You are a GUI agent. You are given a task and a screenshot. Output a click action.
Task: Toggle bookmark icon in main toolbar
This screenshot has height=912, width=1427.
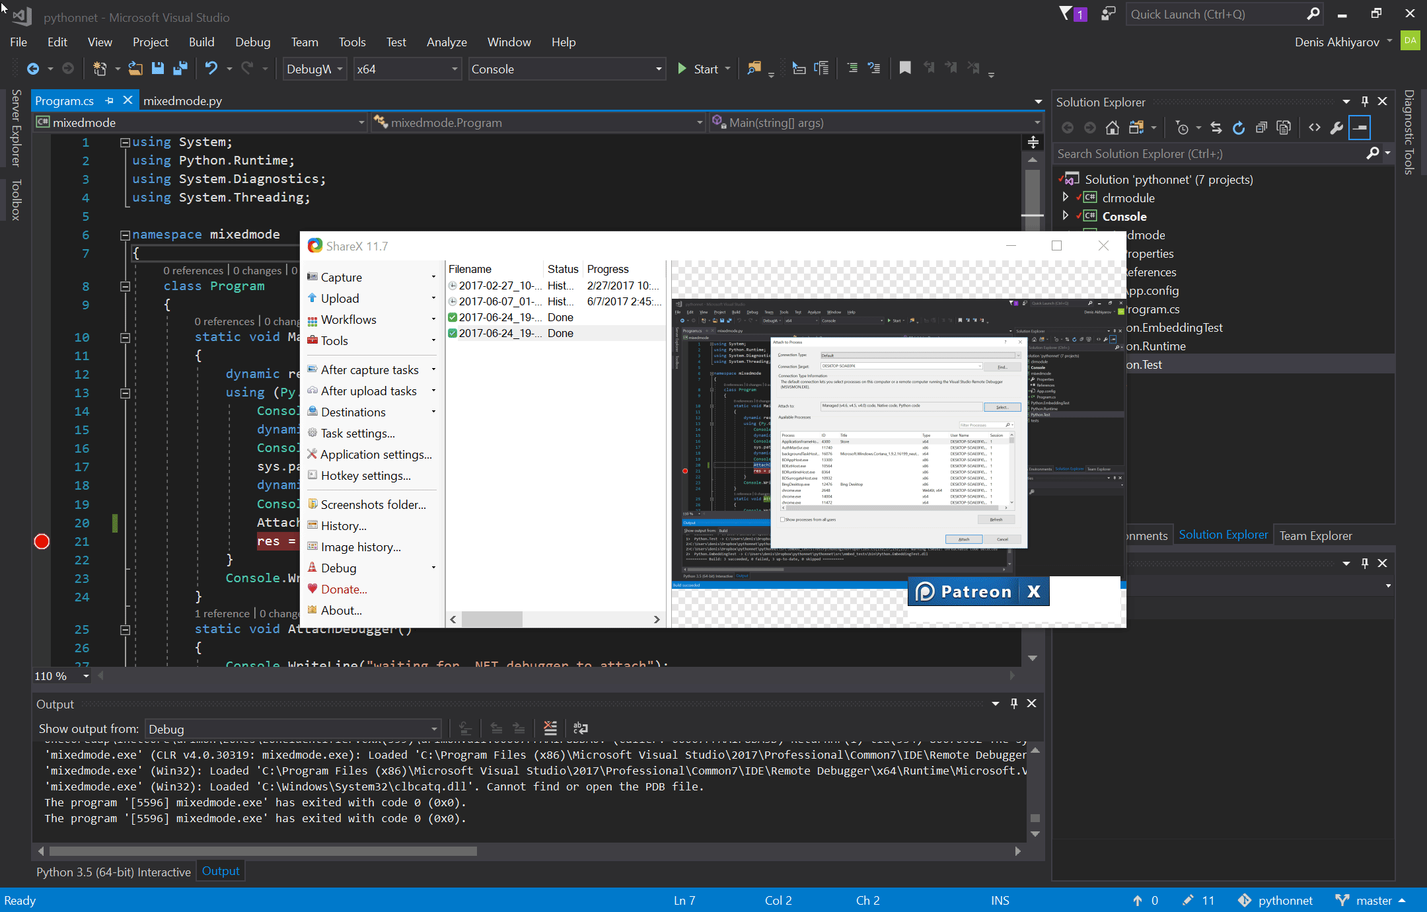tap(905, 68)
